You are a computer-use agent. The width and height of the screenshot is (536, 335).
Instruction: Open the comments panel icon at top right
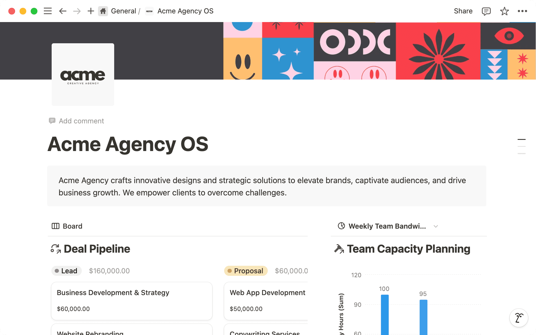tap(486, 11)
